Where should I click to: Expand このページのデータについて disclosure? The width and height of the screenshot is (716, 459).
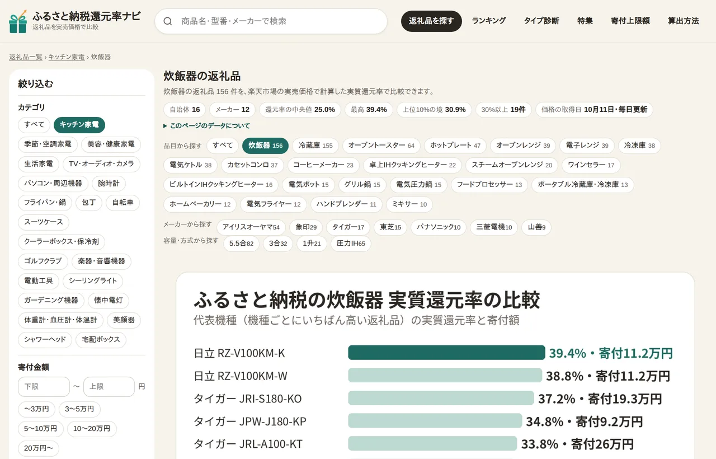tap(207, 126)
